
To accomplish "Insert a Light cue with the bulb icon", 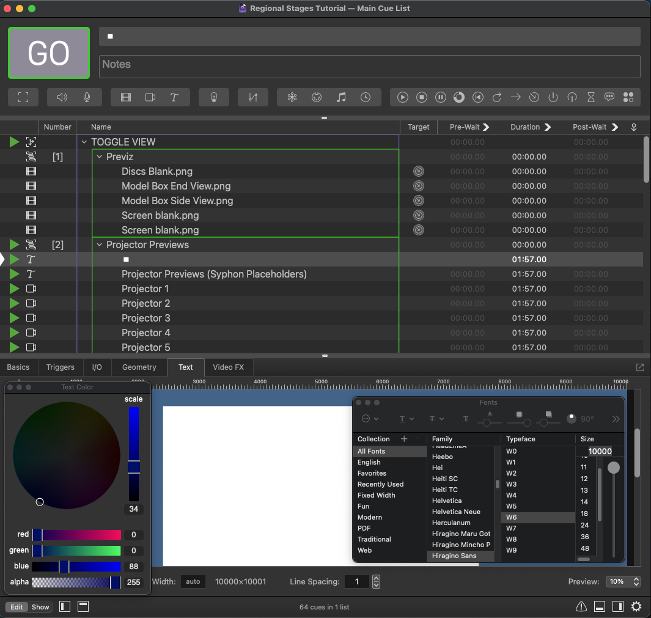I will pos(214,97).
